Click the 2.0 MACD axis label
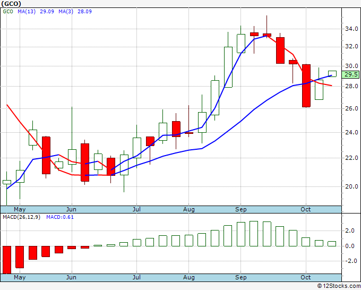361x290 pixels. 350,231
